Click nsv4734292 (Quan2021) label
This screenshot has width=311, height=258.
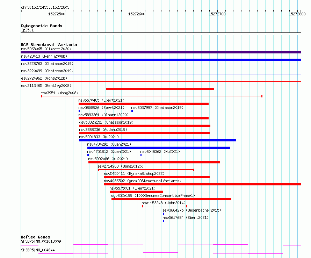(x=109, y=144)
